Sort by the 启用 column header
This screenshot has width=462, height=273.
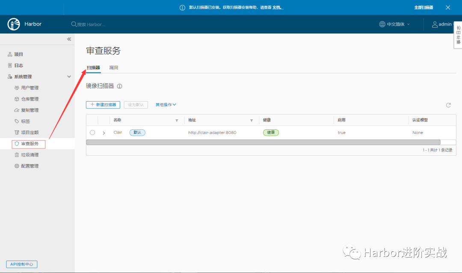pos(341,120)
